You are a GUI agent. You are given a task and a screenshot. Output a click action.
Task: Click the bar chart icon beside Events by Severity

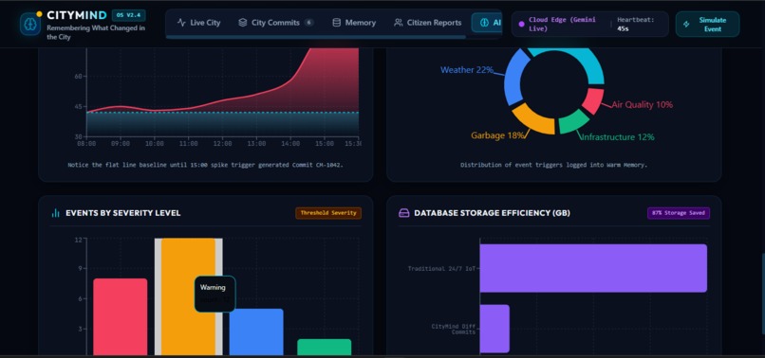(56, 213)
